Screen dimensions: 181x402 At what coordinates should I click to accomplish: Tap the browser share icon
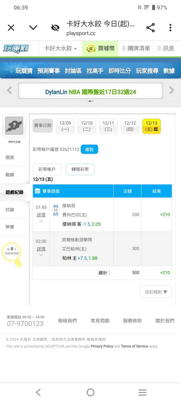click(150, 28)
